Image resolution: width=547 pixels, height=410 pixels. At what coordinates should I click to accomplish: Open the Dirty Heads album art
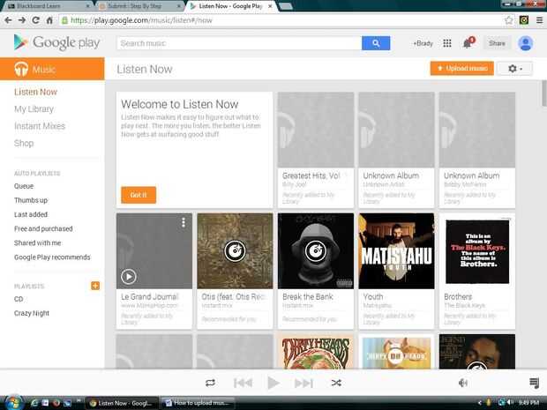(x=315, y=352)
